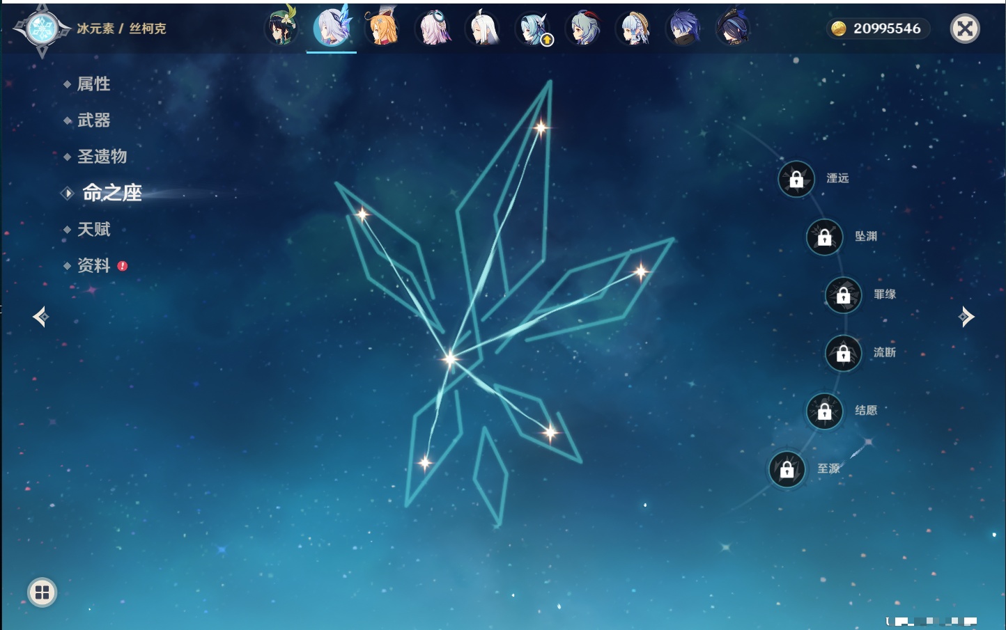Click the Cryo element snowflake emblem
This screenshot has width=1006, height=630.
coord(42,29)
